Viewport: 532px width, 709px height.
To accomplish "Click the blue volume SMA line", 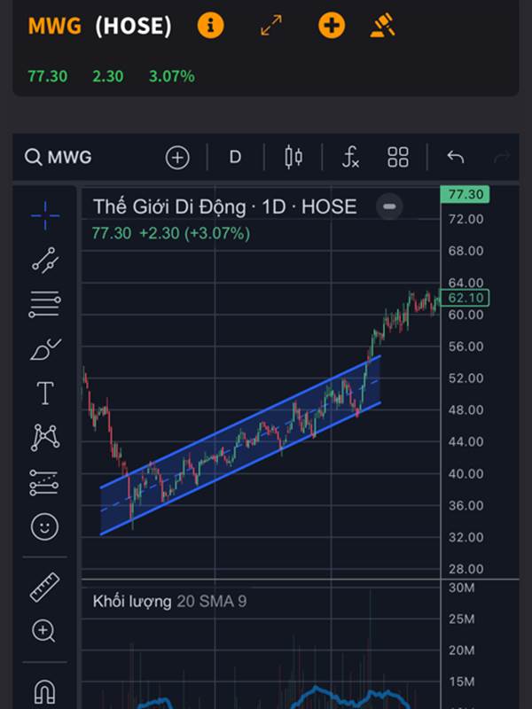I will point(317,690).
